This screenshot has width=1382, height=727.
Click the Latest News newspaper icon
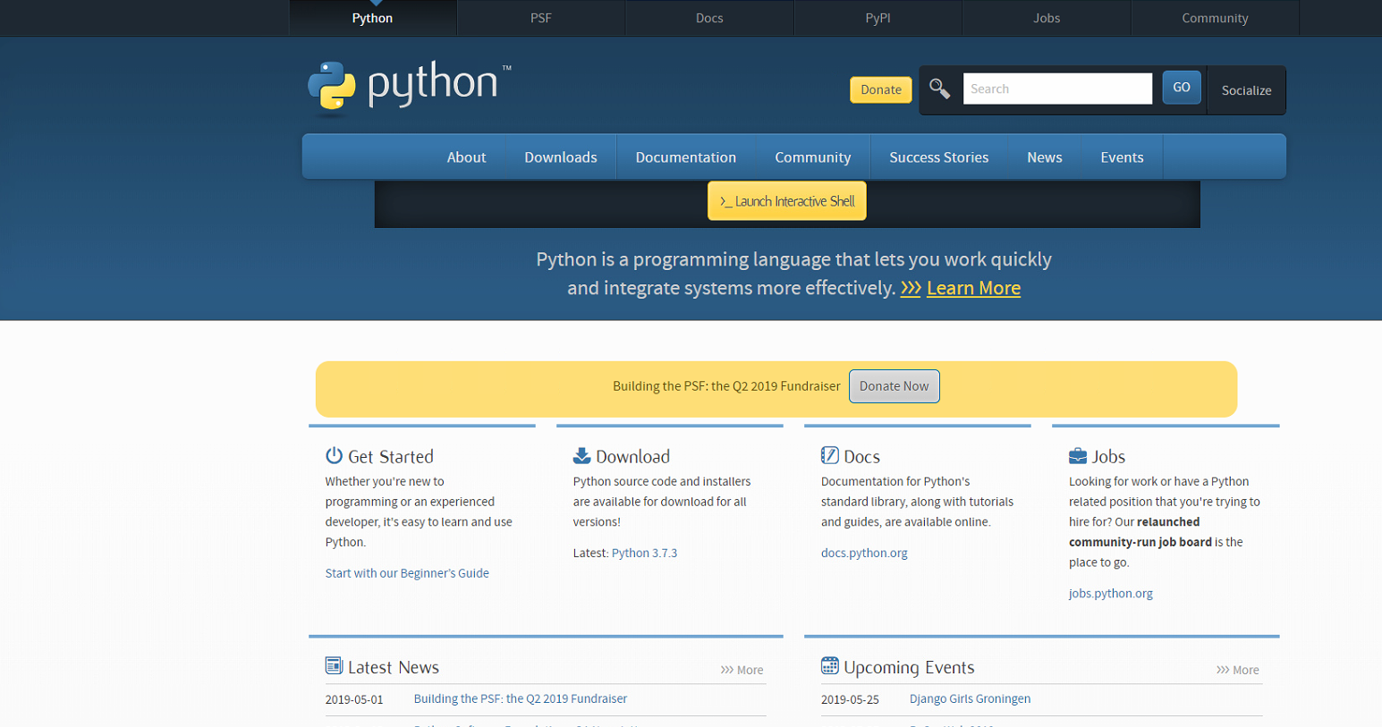(334, 665)
